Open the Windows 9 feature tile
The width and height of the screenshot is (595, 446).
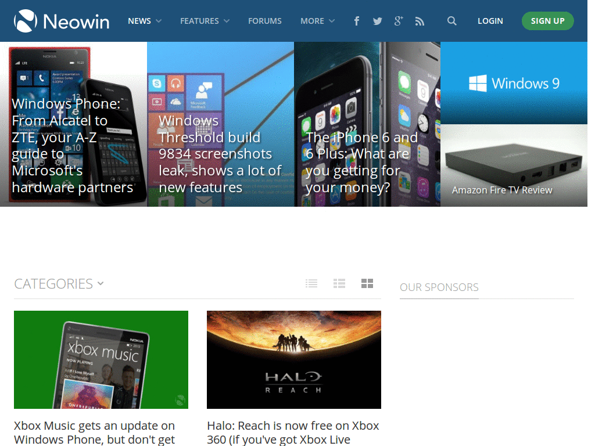pos(514,83)
